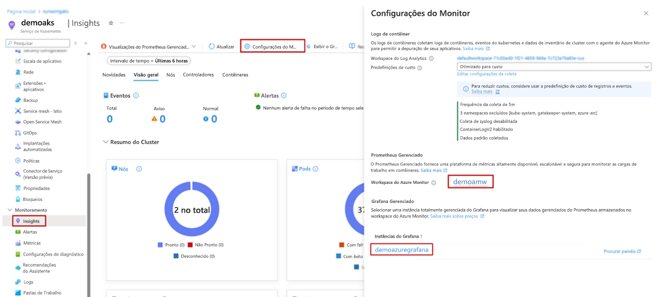Click the Página Inicial breadcrumb link

(21, 11)
